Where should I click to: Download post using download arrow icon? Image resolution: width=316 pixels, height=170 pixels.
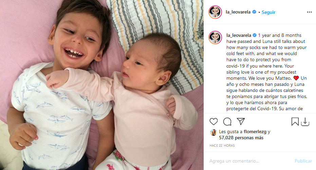[x=305, y=122]
